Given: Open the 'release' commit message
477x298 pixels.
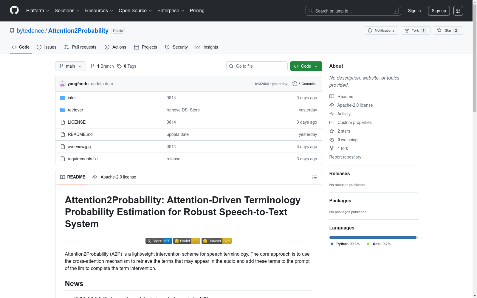Looking at the screenshot, I should (174, 159).
